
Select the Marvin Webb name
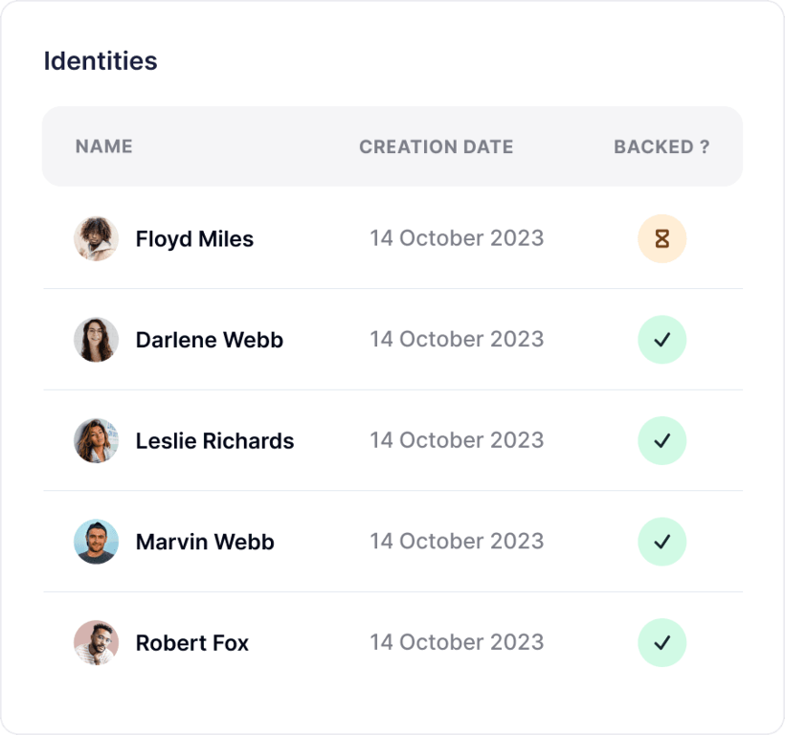pos(205,542)
